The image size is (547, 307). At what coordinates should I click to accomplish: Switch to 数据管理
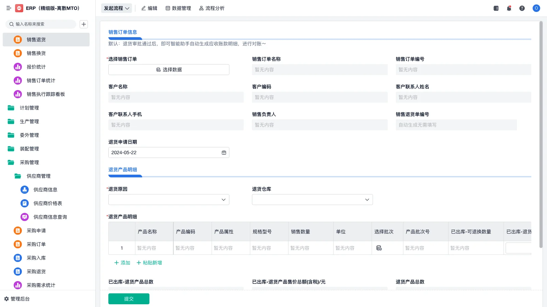(x=178, y=8)
